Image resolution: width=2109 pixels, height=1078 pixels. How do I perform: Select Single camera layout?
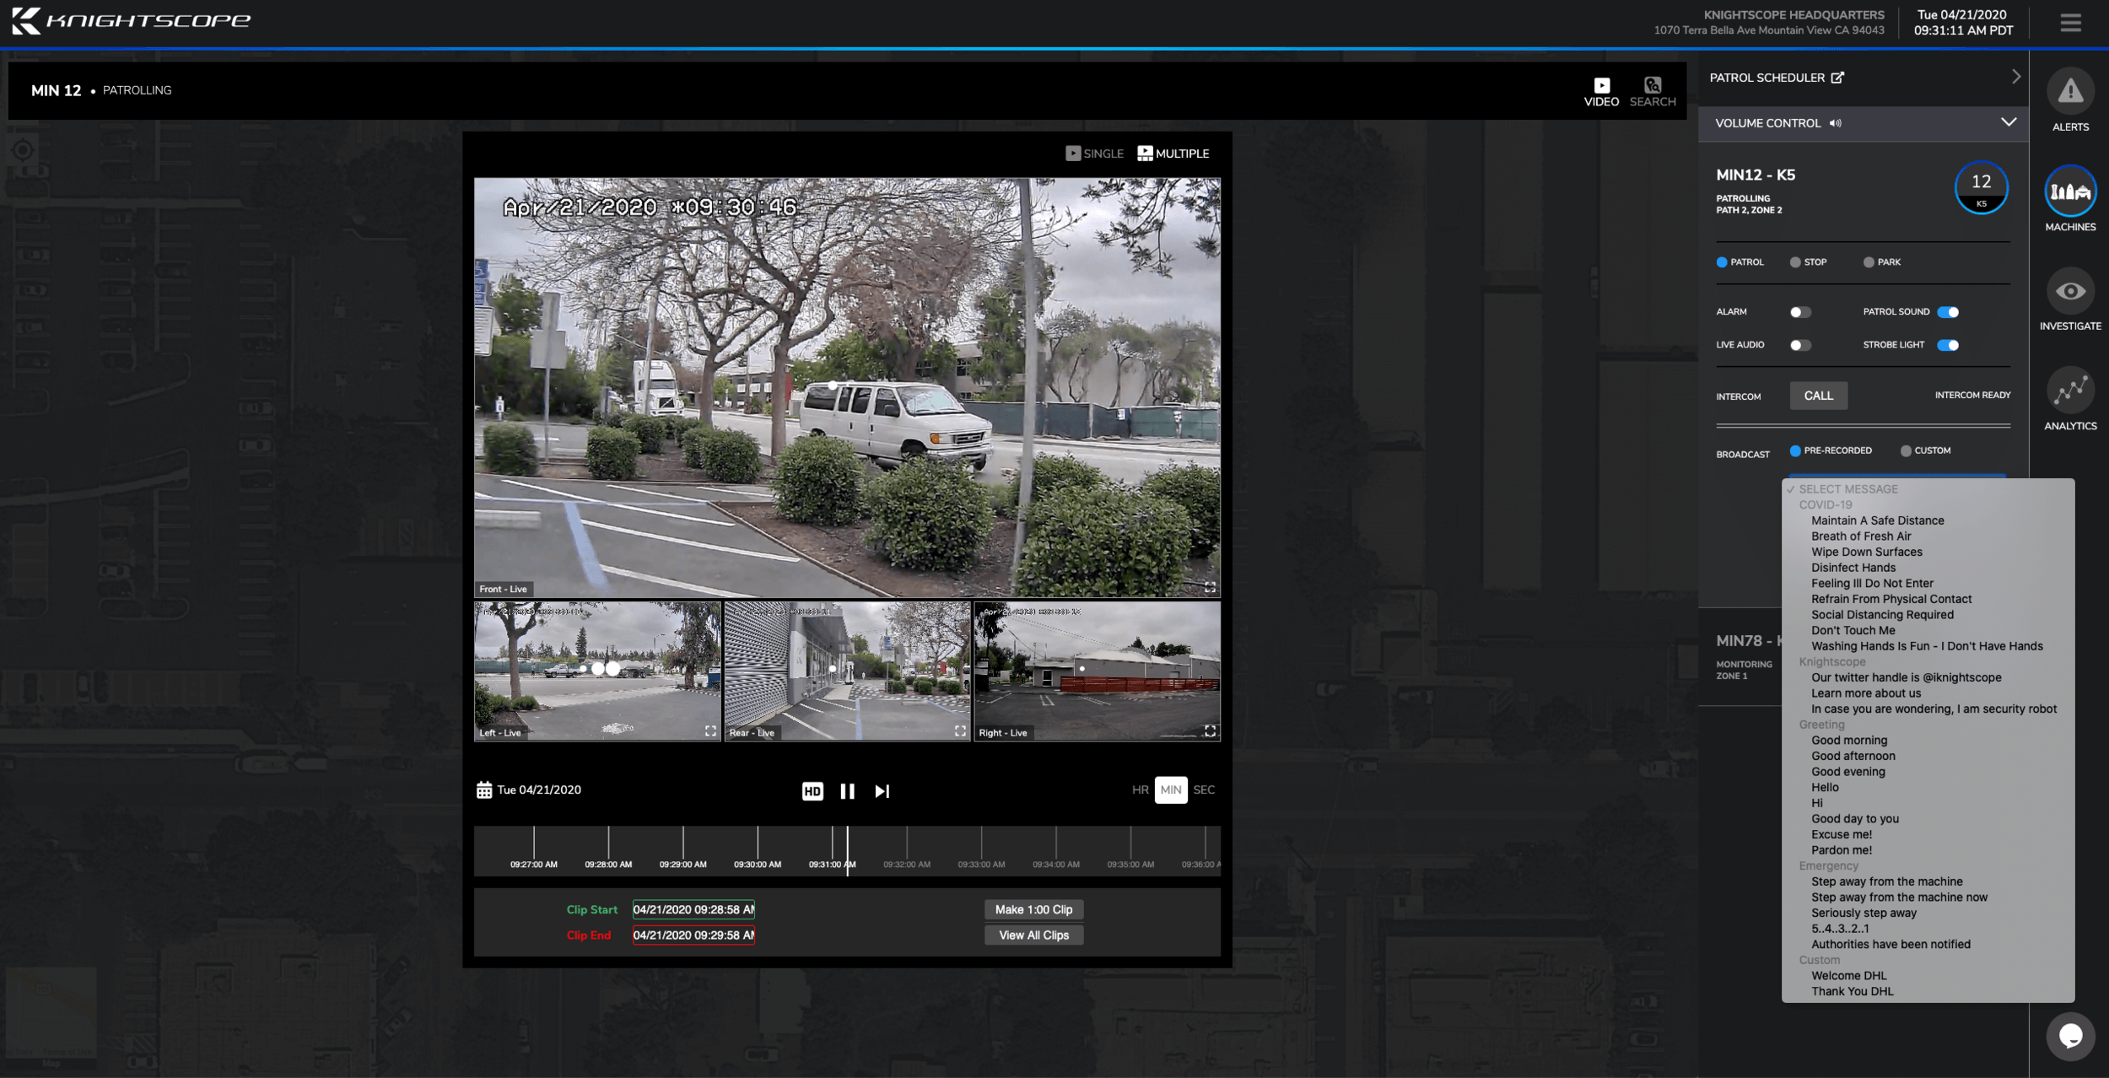tap(1094, 154)
